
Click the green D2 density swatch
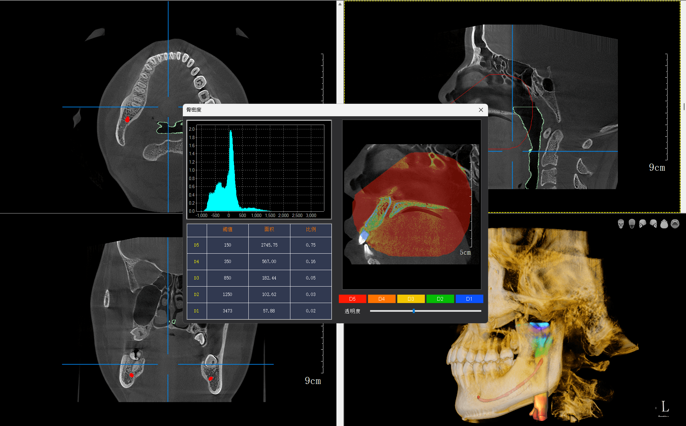click(440, 299)
